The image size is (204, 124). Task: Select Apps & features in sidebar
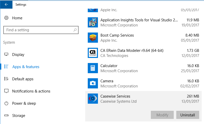click(26, 67)
